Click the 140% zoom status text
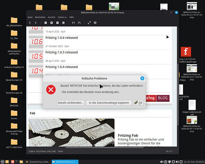 (60, 151)
